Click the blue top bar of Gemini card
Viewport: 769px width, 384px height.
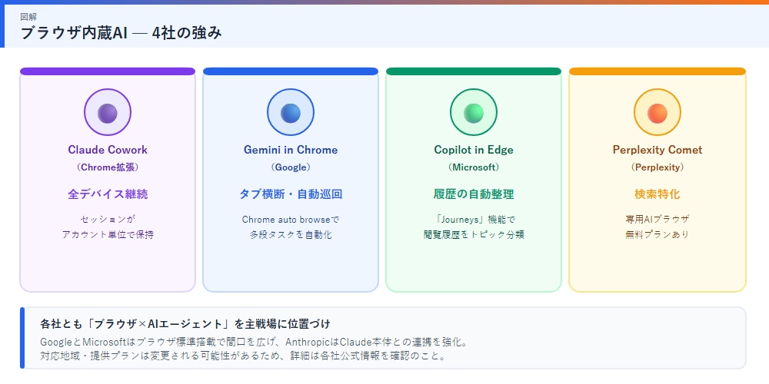click(x=291, y=71)
